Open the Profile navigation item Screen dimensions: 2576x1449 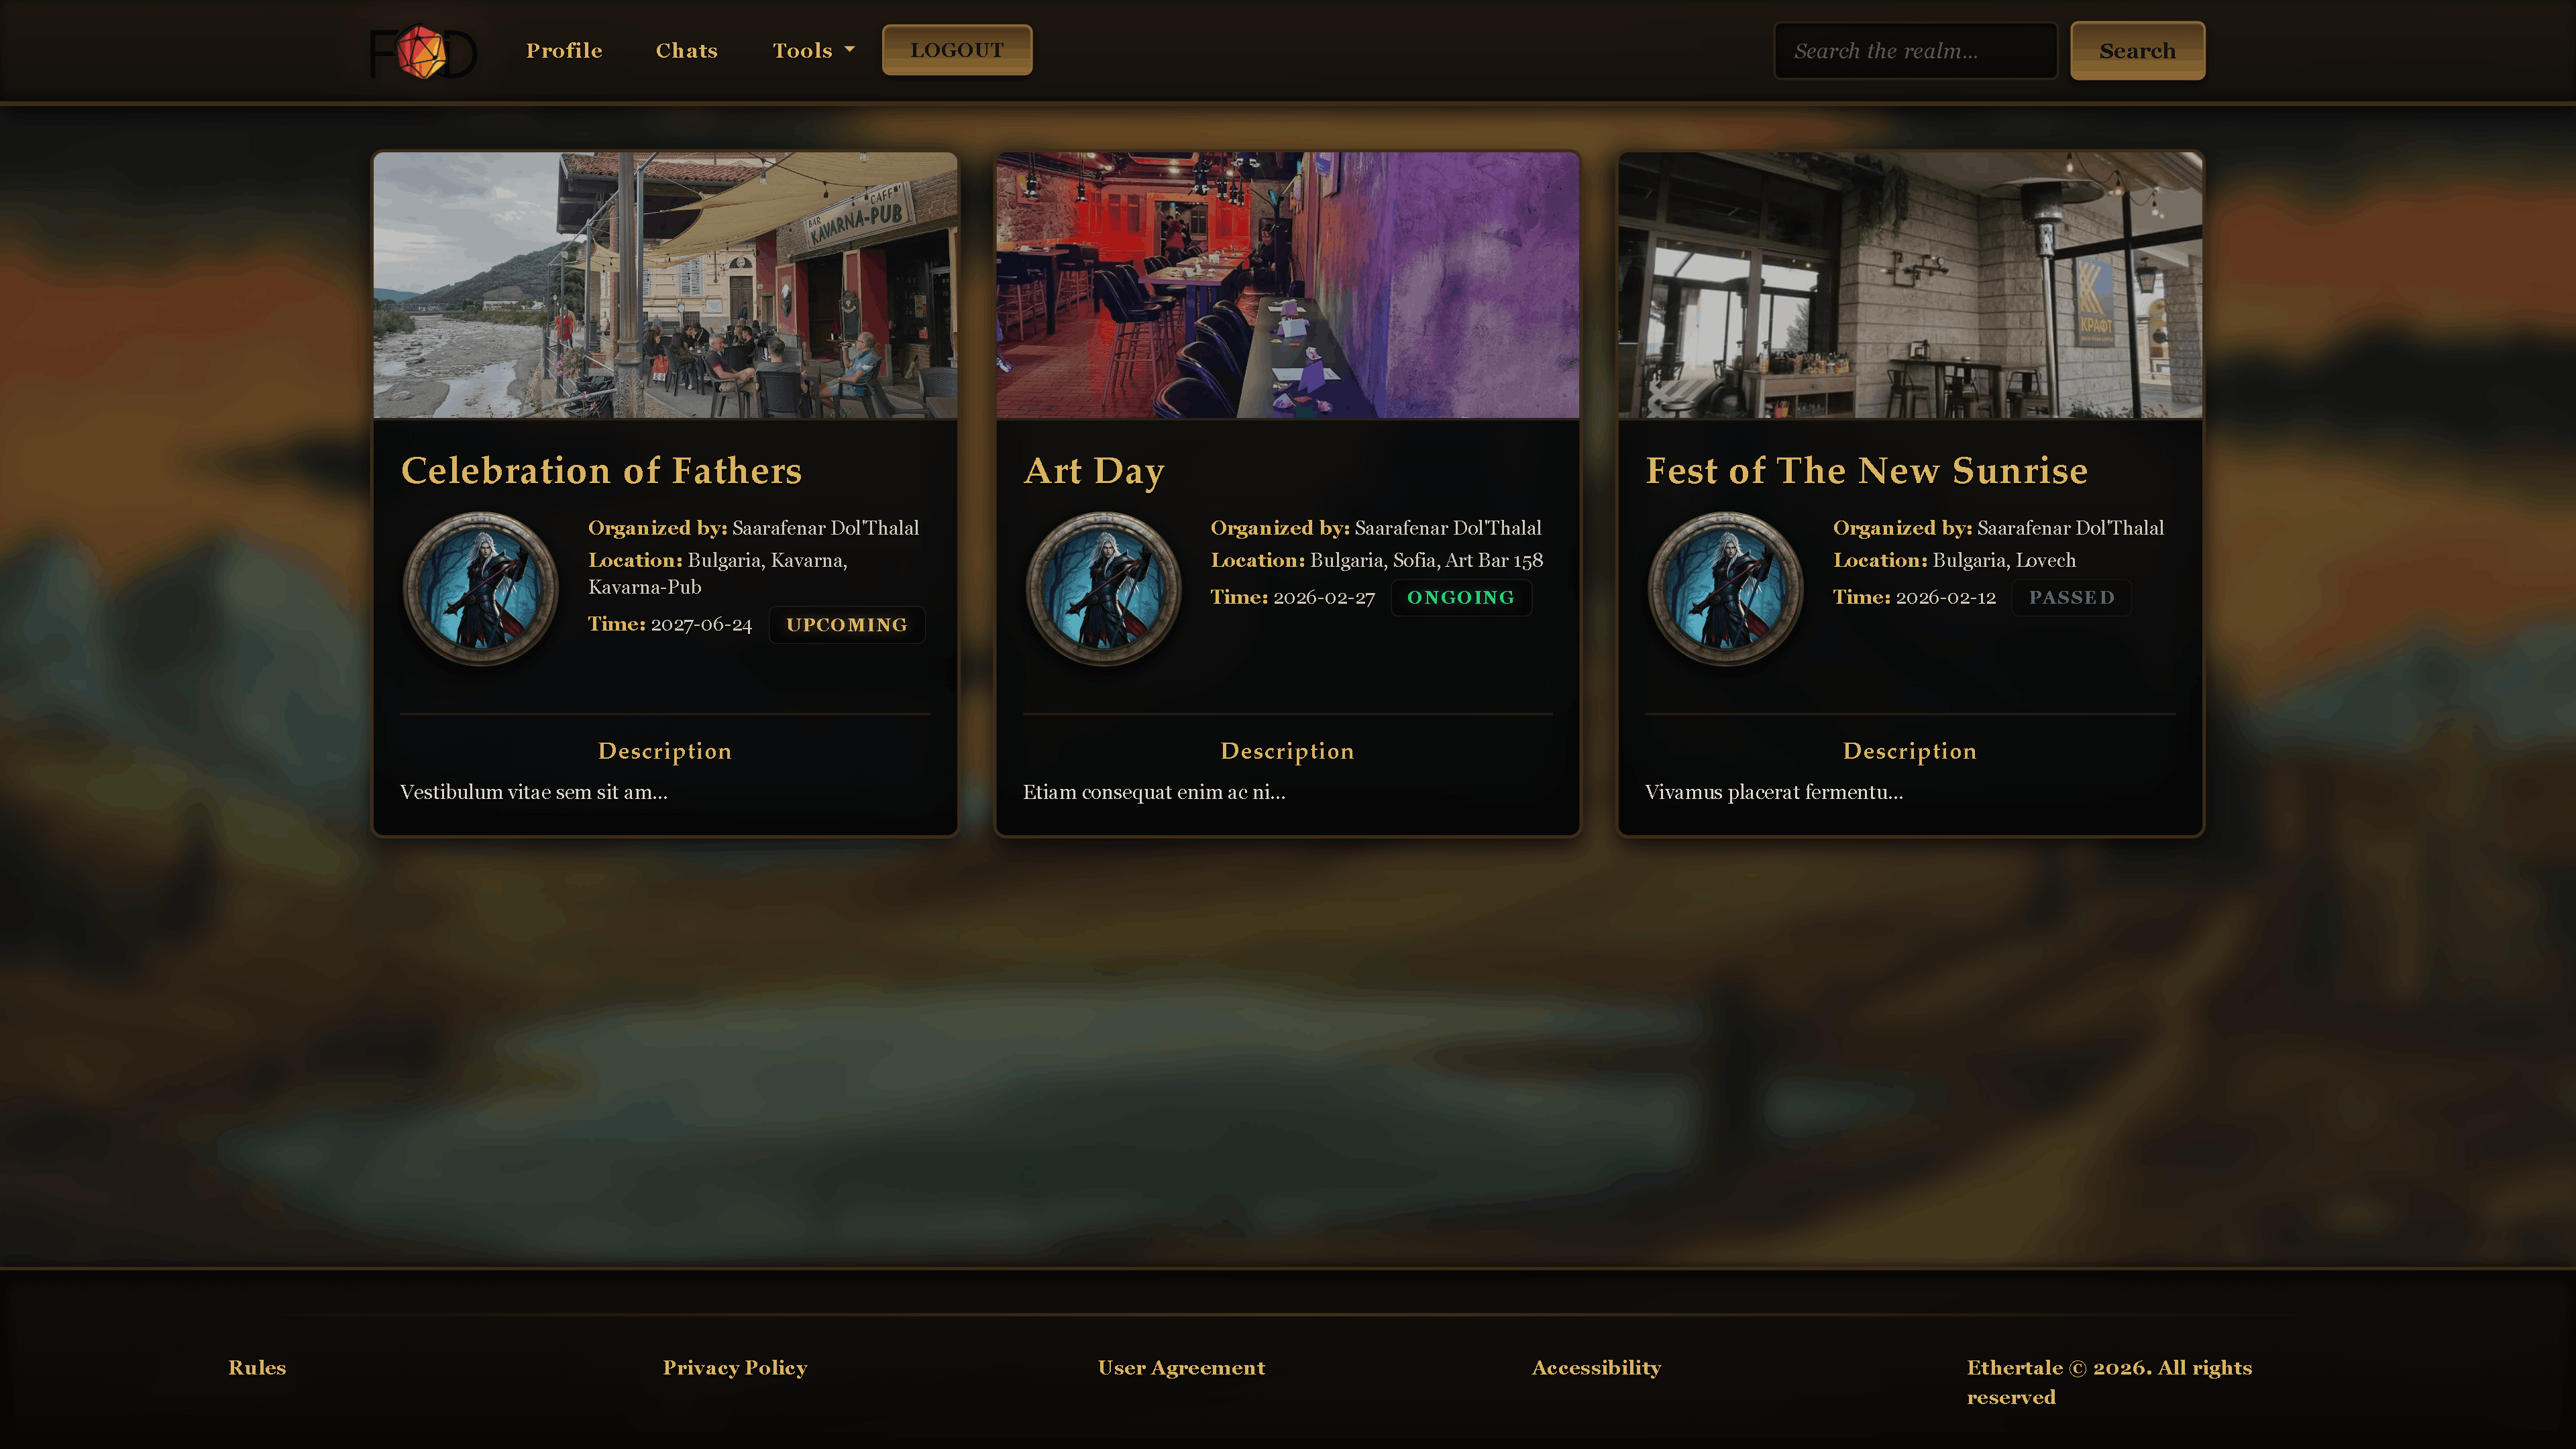tap(563, 50)
